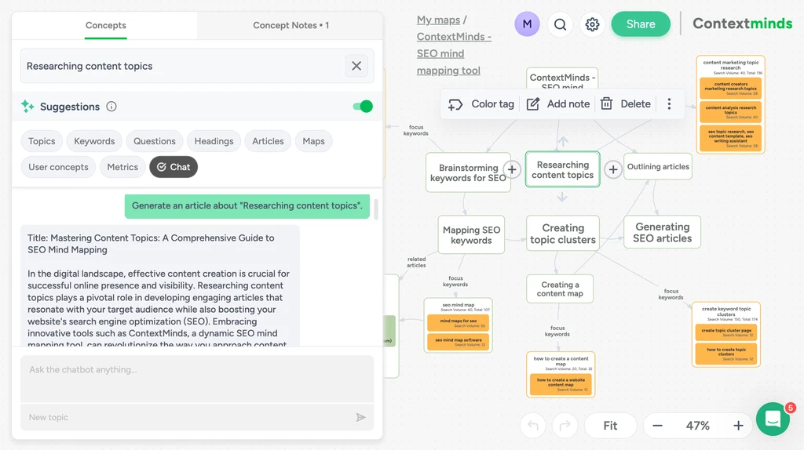Switch to the Concept Notes tab

291,25
